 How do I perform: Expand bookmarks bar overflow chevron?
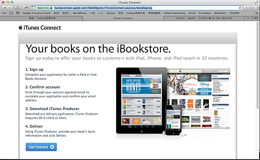(x=257, y=13)
